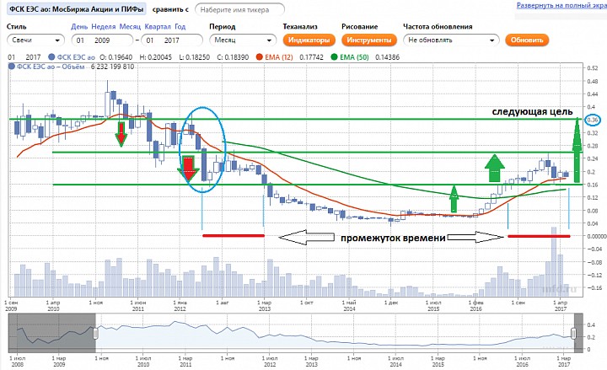
Task: Click the EMA (12) value 0.17742
Action: click(x=312, y=57)
